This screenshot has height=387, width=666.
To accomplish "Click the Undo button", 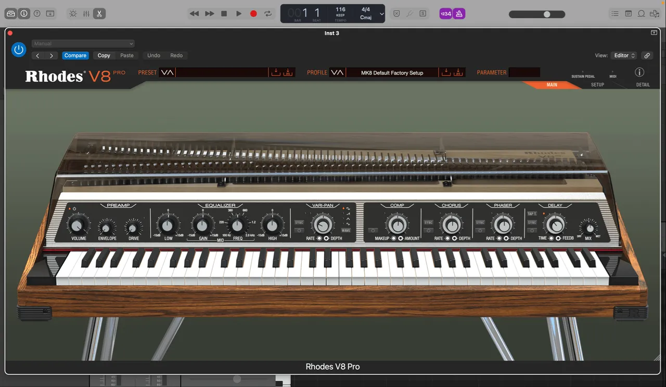I will tap(153, 56).
